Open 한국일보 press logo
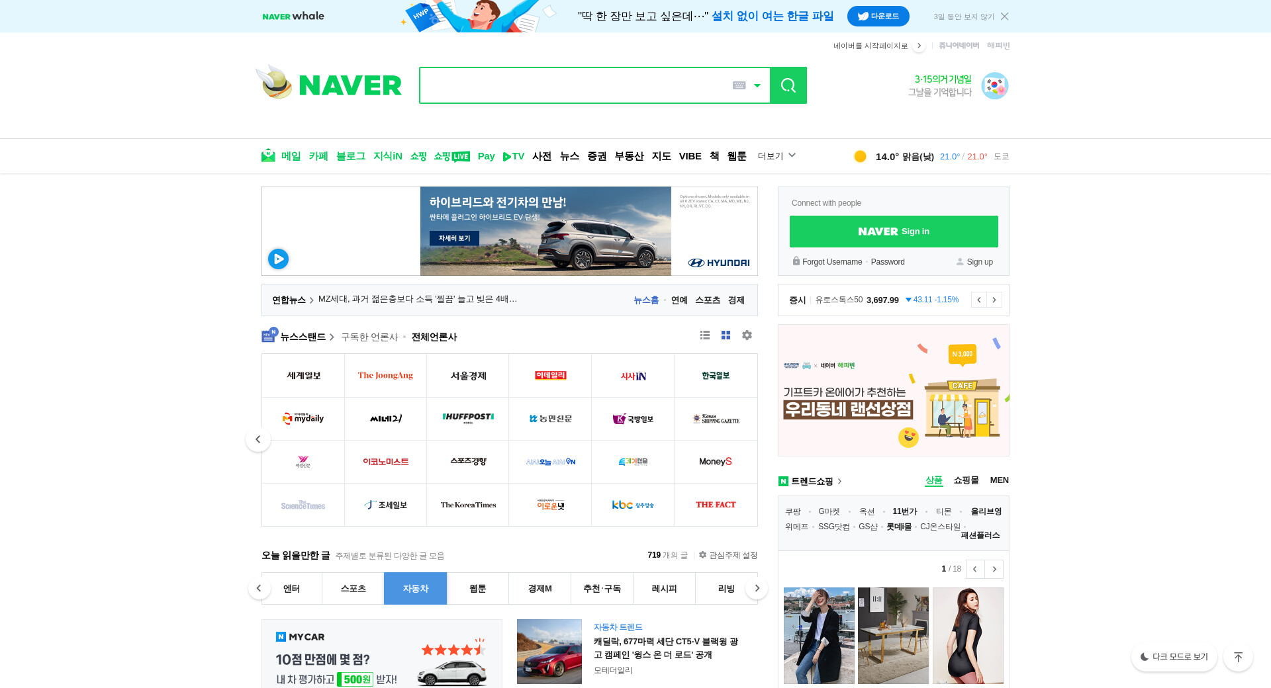Viewport: 1271px width, 688px height. pos(716,376)
